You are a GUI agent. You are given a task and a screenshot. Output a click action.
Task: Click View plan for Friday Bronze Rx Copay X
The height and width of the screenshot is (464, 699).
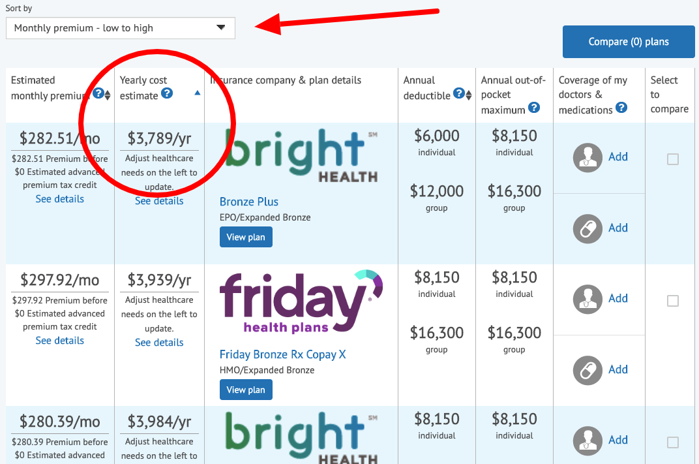click(x=246, y=389)
